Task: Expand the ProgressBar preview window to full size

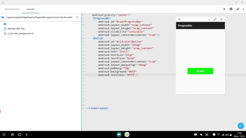Action: click(x=215, y=20)
